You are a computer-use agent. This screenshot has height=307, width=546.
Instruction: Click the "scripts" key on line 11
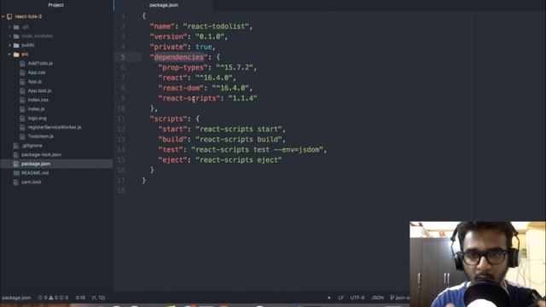[169, 119]
